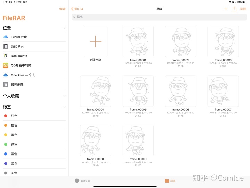Select the 红色 tag dot

point(6,116)
